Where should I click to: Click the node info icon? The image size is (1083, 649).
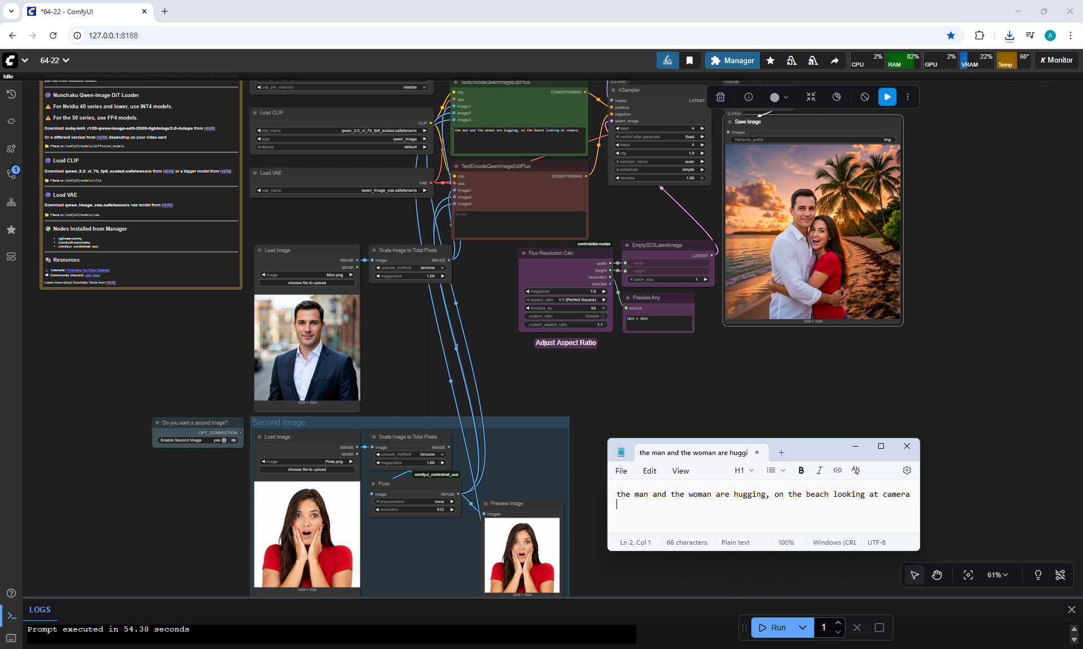click(x=749, y=97)
